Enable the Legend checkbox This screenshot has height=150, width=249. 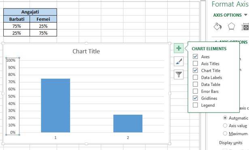click(x=195, y=105)
